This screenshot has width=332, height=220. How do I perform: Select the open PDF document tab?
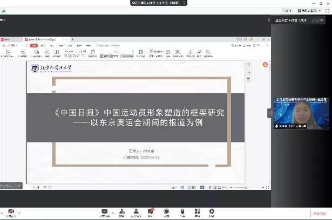click(43, 39)
